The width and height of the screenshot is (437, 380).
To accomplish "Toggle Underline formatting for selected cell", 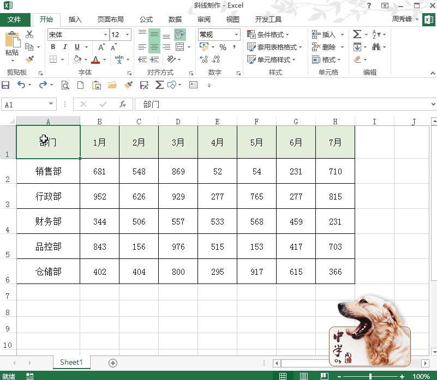I will [76, 46].
